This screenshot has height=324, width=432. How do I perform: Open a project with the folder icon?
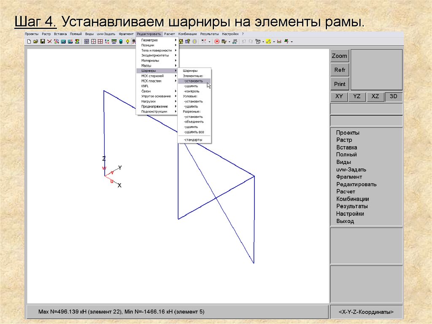pyautogui.click(x=36, y=41)
